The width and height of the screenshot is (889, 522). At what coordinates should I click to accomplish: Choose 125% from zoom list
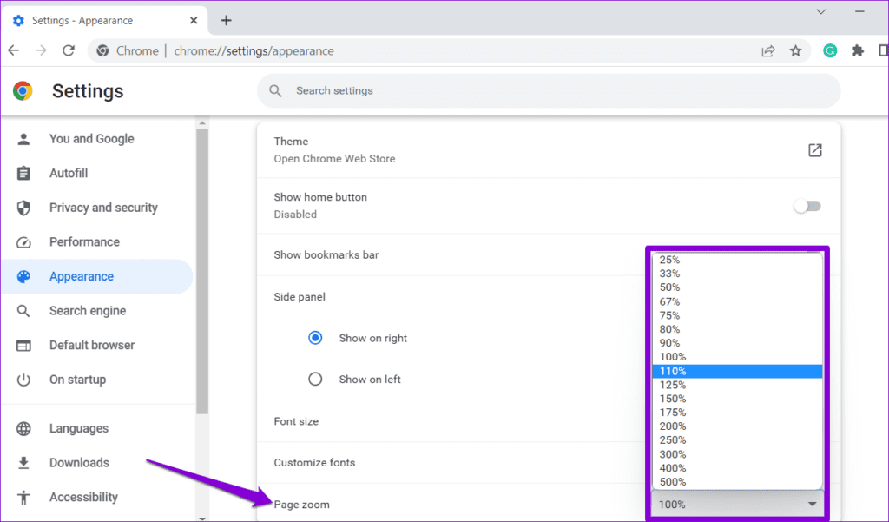point(737,385)
